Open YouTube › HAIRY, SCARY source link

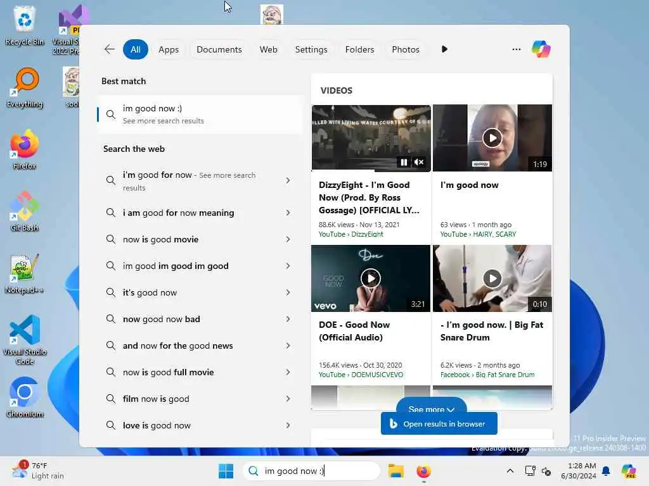point(478,234)
